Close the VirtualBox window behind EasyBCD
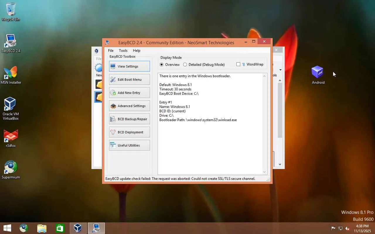Screen dimensions: 375x234 click(276, 50)
